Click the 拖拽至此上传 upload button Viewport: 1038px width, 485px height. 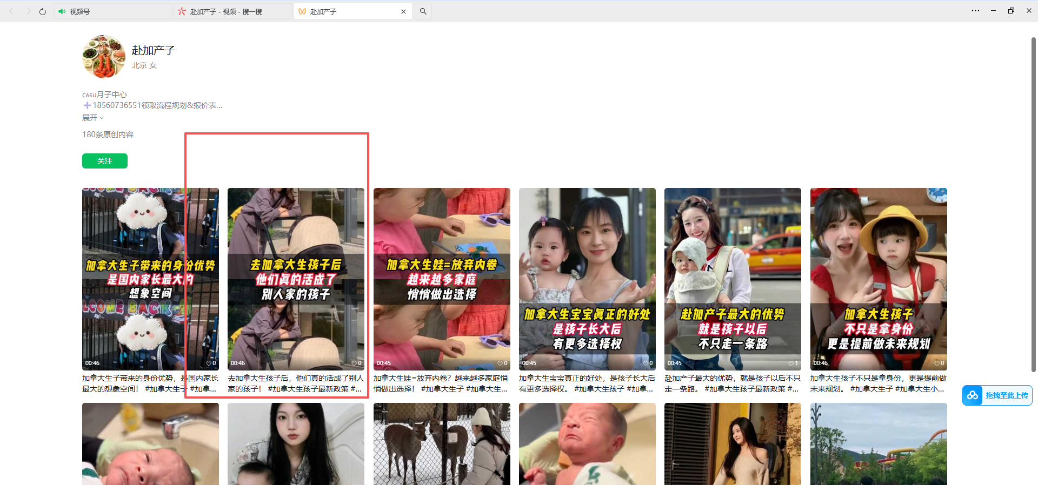(997, 395)
